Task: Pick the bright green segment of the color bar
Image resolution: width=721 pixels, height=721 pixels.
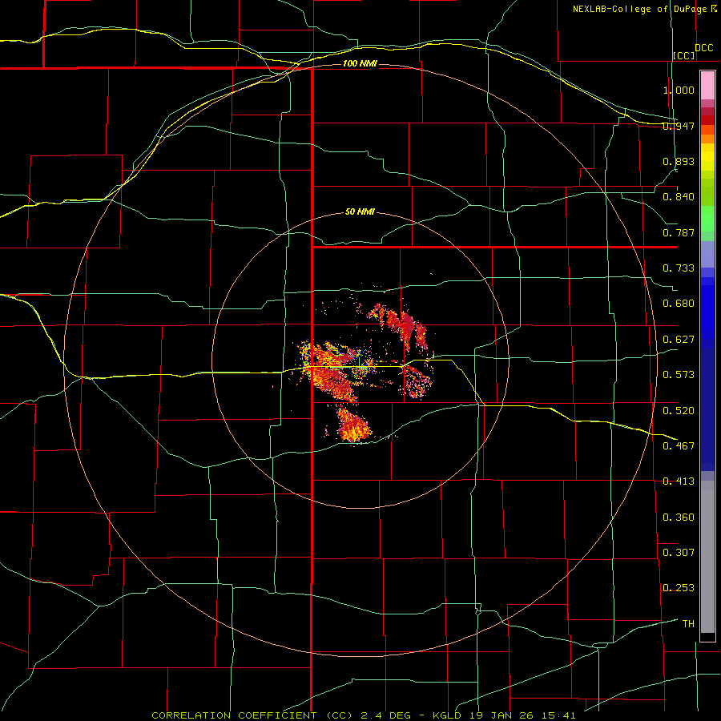Action: pos(707,219)
